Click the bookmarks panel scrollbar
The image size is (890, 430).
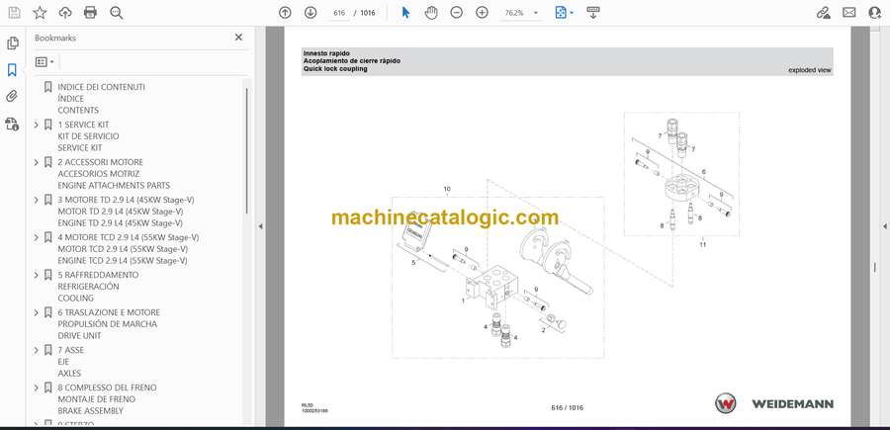(x=246, y=150)
